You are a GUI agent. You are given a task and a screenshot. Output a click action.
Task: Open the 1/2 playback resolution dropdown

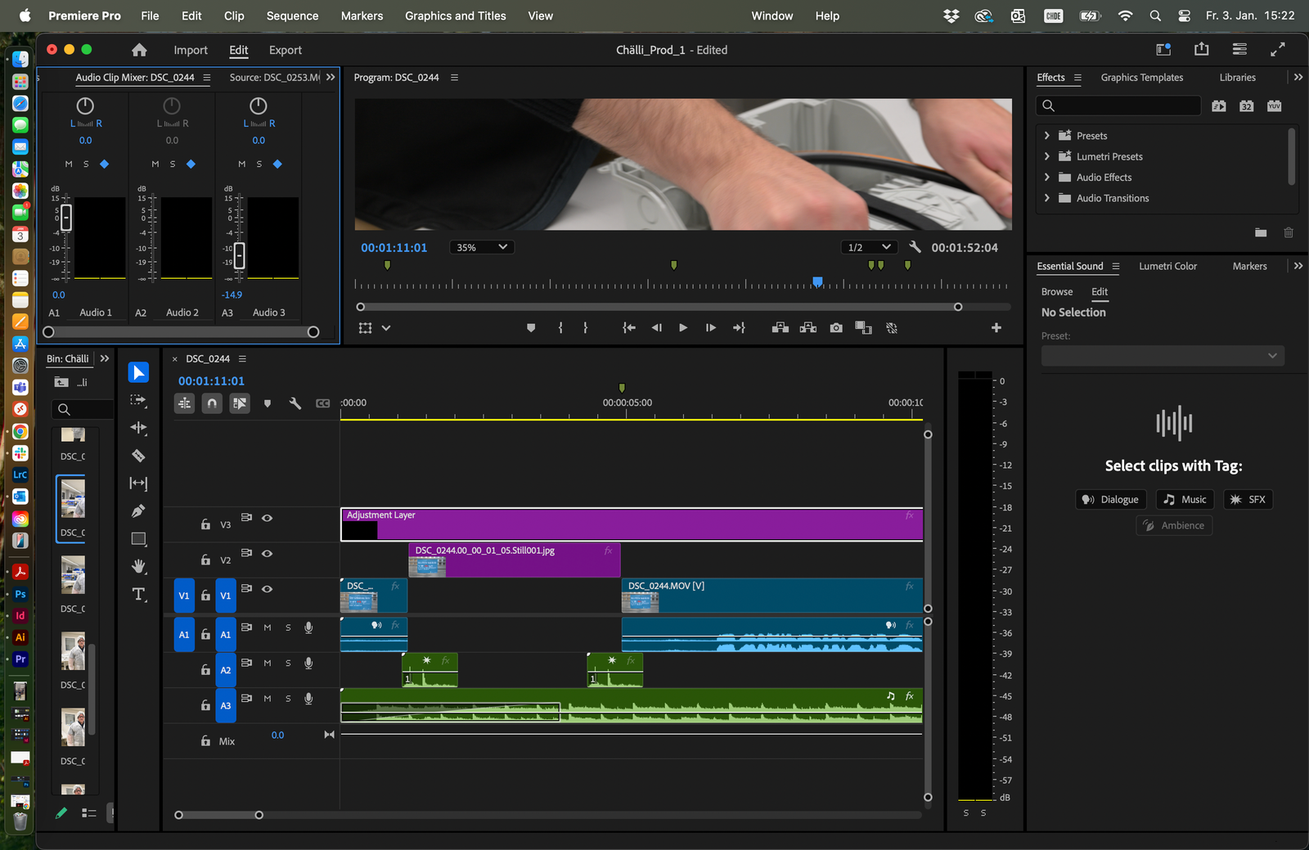(869, 247)
